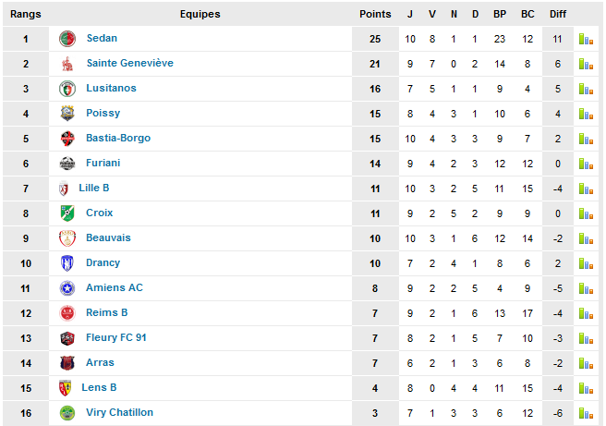
Task: Open the stats chart icon for Arras
Action: click(x=586, y=363)
